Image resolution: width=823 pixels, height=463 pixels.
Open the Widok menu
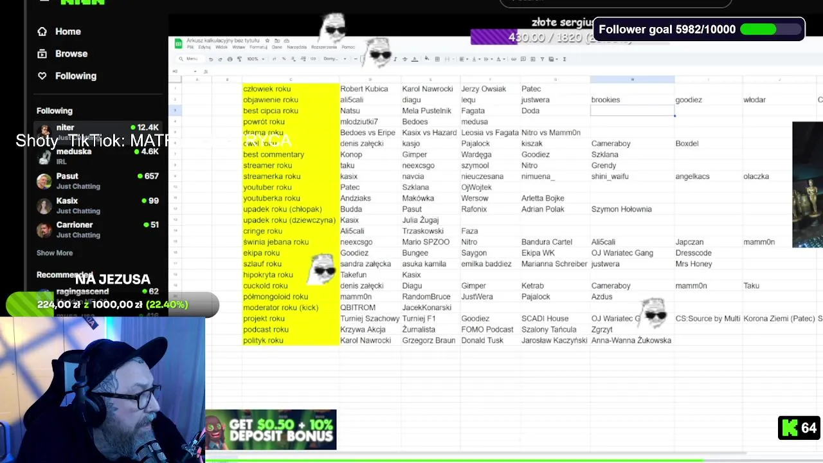coord(221,47)
